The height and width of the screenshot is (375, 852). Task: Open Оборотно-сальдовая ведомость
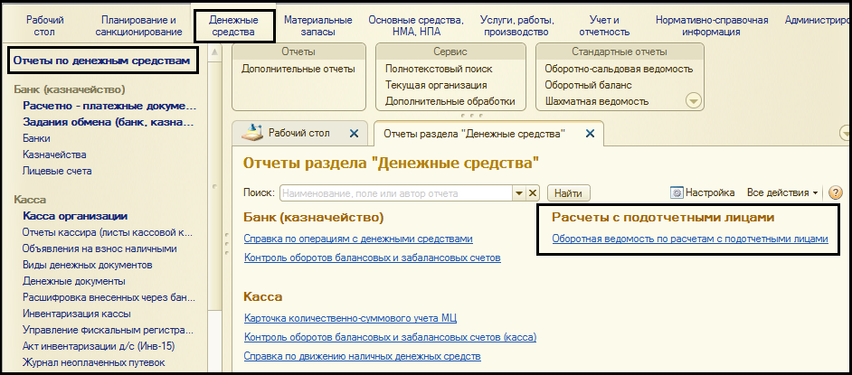(619, 69)
